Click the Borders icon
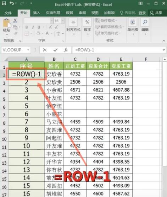This screenshot has width=167, height=197. point(27,33)
